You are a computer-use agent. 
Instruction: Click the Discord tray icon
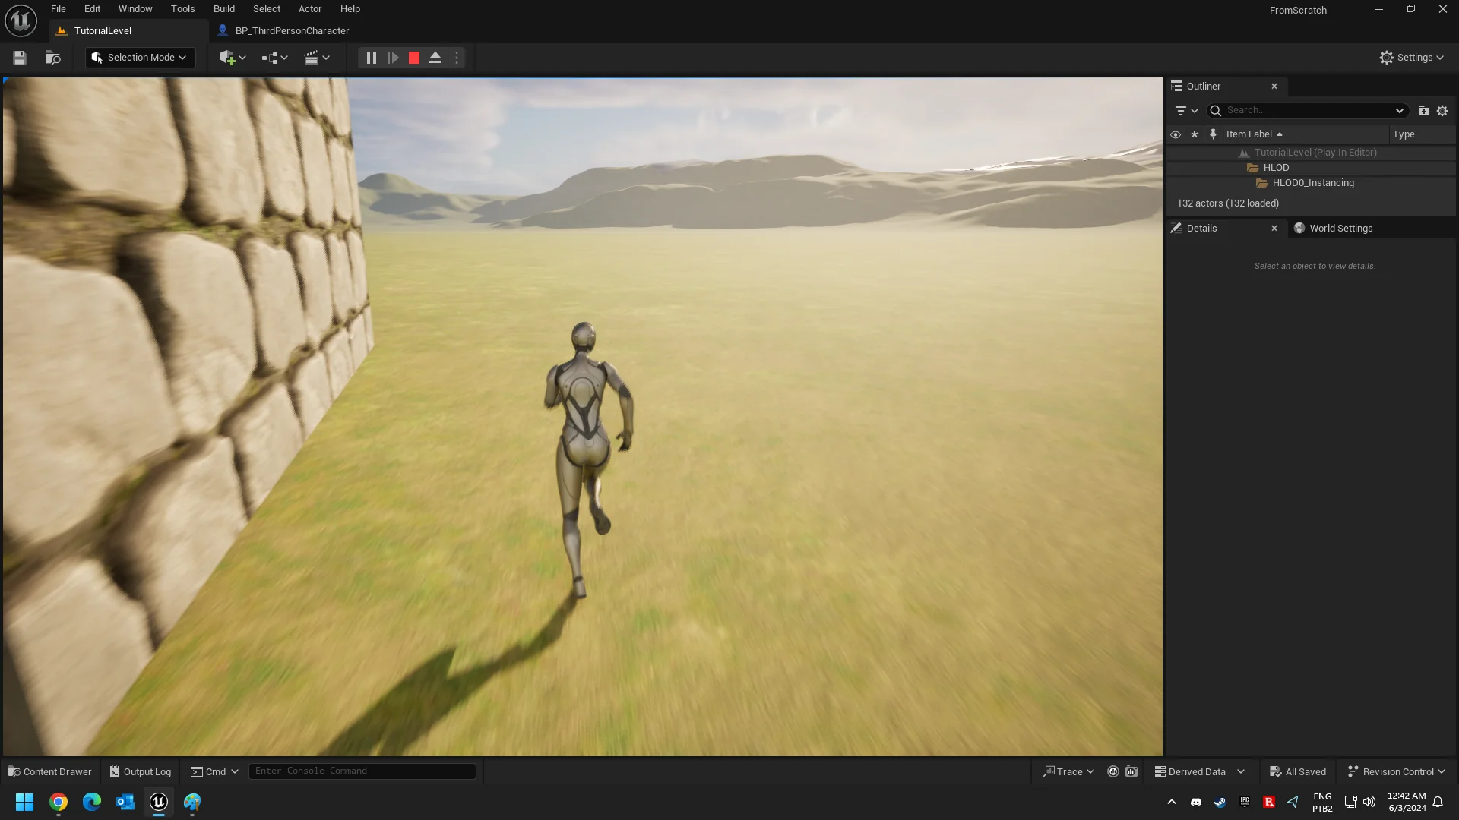pos(1196,802)
